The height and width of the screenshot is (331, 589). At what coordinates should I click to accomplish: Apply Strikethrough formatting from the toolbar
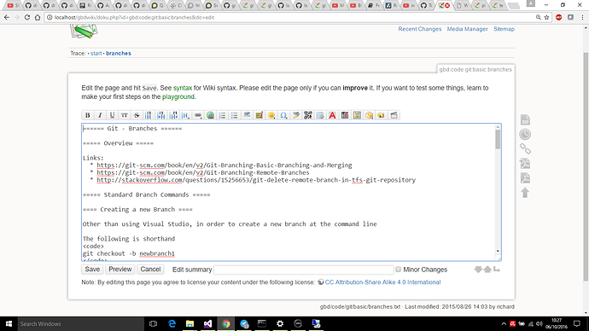pos(137,115)
